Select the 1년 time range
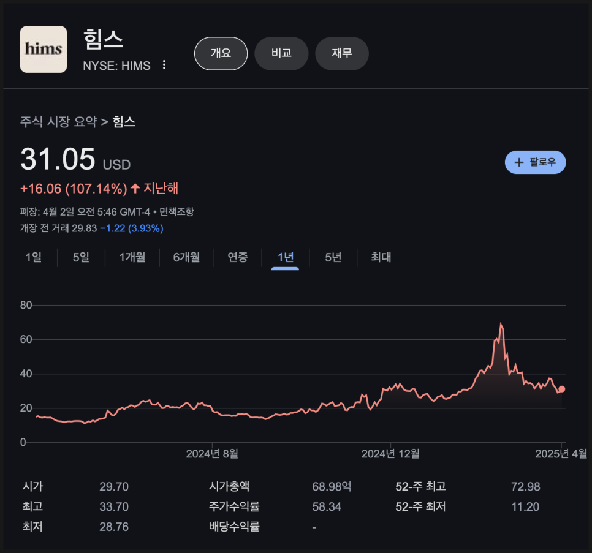 286,257
